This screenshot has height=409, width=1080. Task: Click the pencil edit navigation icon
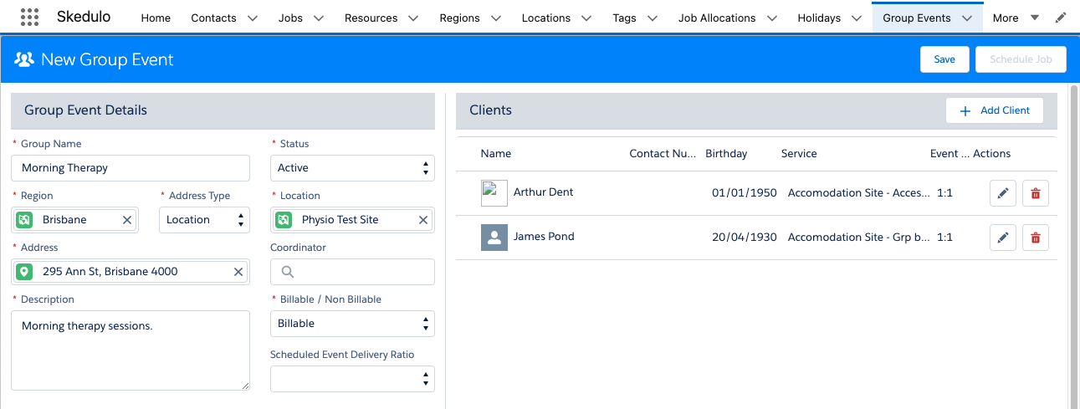tap(1061, 18)
